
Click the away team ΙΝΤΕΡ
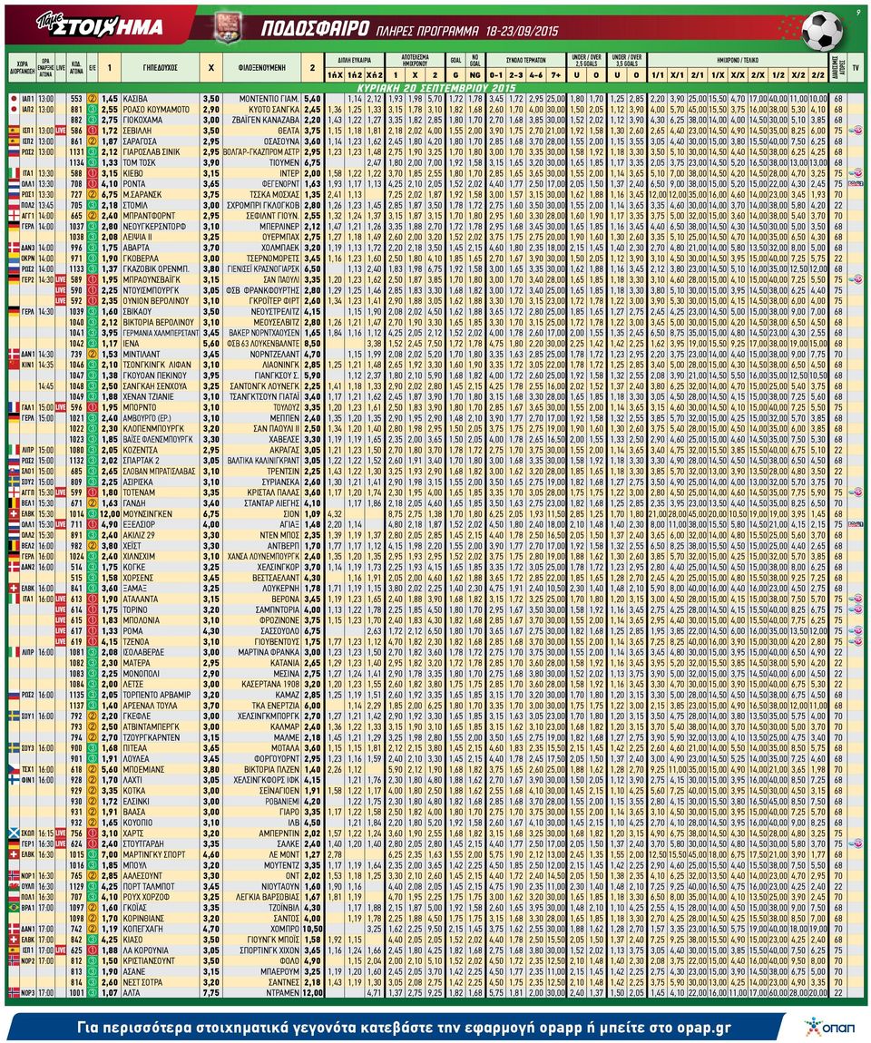point(289,173)
